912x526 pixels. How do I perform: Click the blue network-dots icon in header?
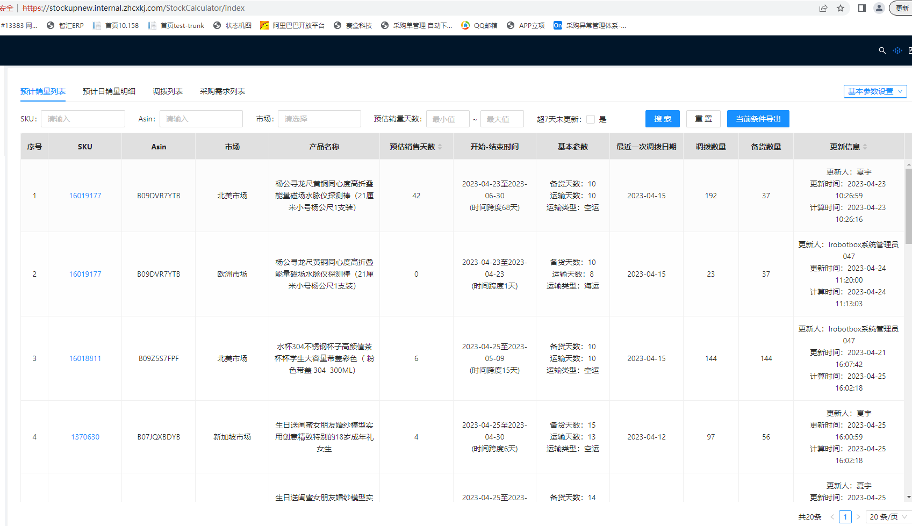tap(897, 51)
